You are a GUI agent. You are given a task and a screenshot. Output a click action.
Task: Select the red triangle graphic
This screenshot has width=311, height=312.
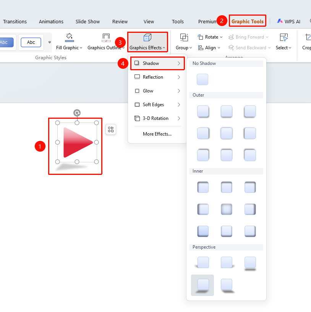pyautogui.click(x=78, y=142)
